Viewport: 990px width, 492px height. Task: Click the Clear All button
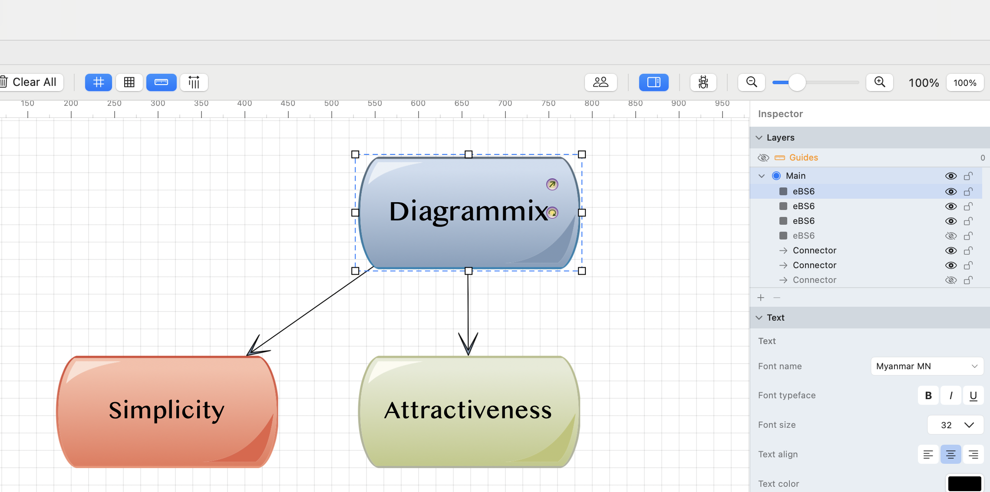30,82
